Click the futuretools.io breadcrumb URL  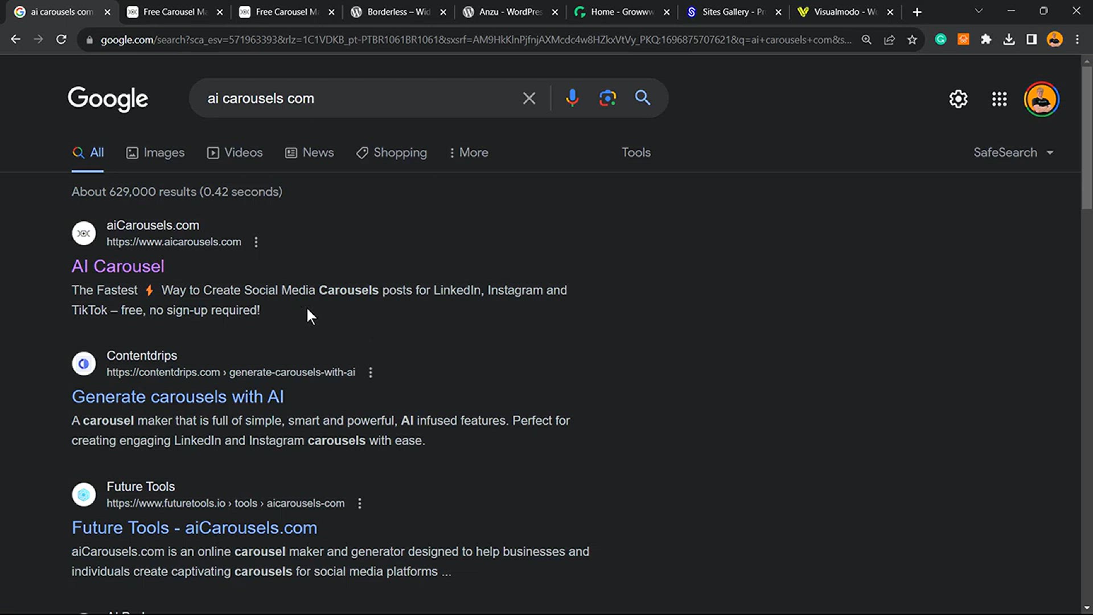pyautogui.click(x=225, y=503)
